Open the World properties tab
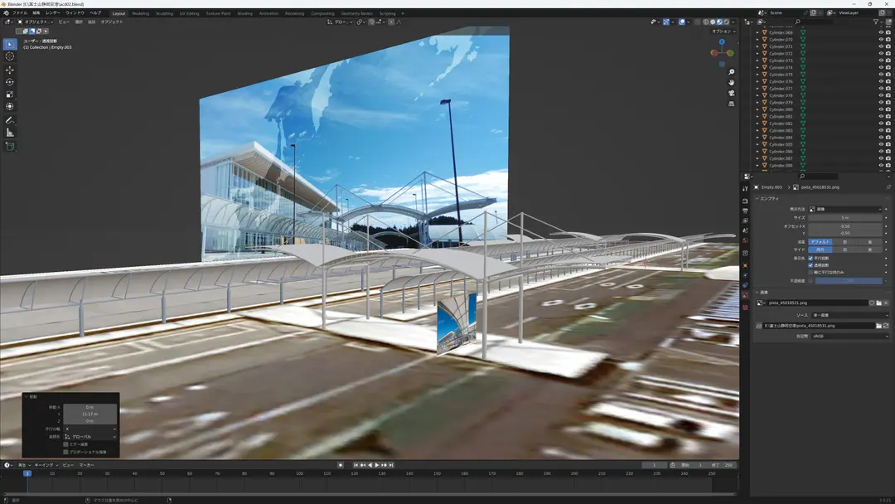The width and height of the screenshot is (895, 504). click(745, 240)
